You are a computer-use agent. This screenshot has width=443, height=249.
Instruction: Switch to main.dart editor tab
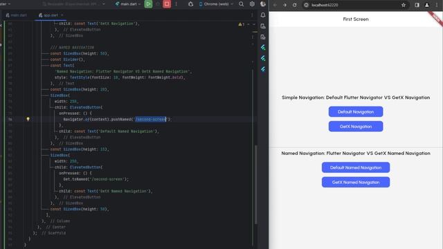tap(17, 15)
